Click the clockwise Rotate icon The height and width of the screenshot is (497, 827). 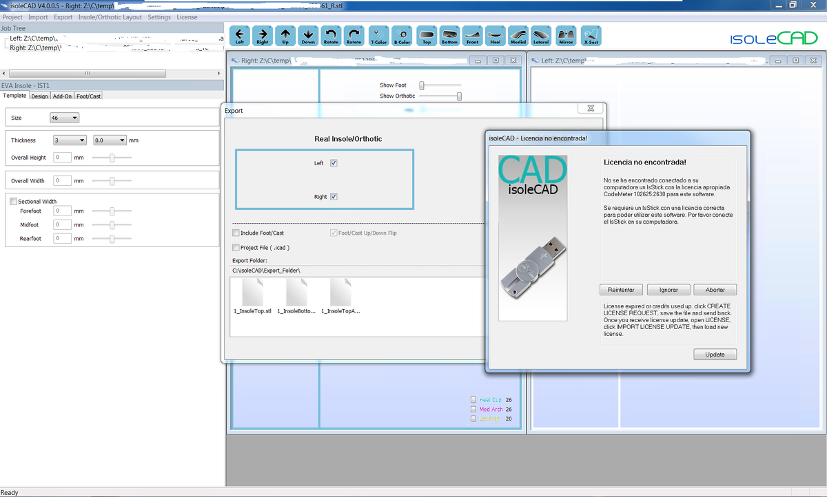[x=354, y=36]
